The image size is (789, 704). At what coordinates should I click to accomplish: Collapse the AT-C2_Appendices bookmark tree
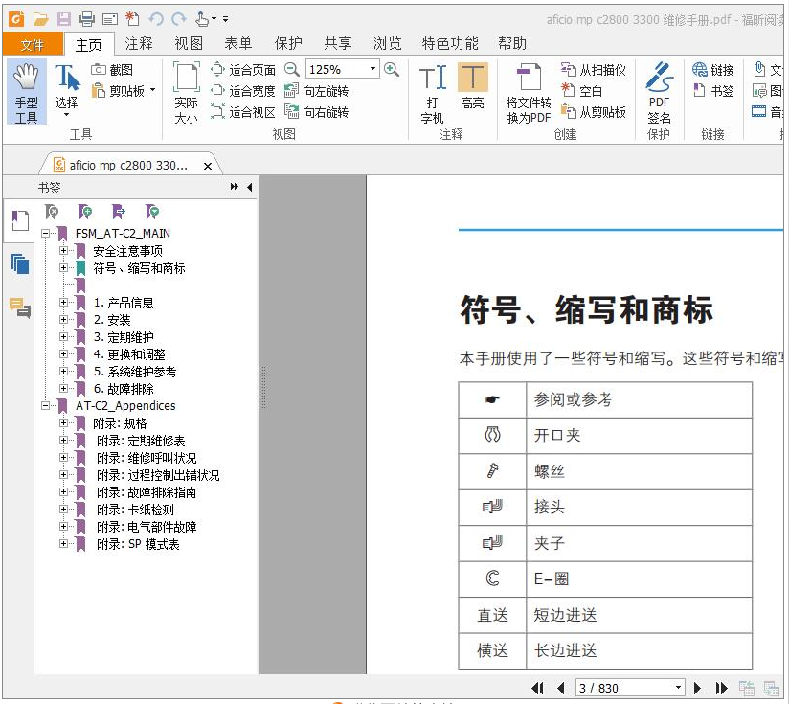(x=46, y=405)
